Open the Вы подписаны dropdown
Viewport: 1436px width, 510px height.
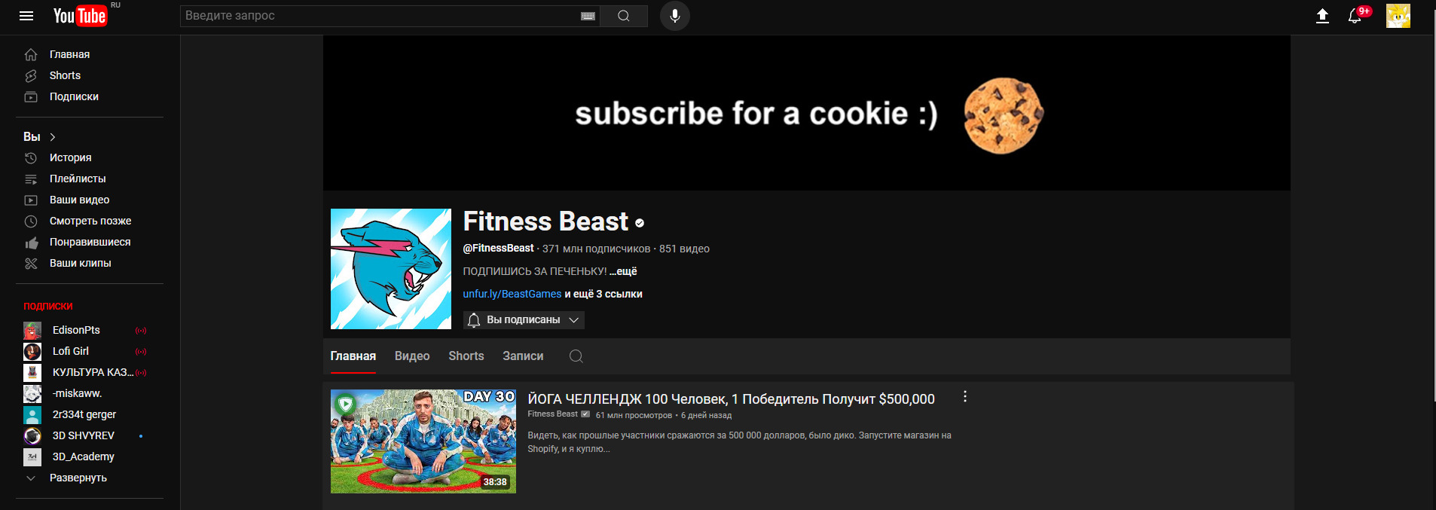524,320
